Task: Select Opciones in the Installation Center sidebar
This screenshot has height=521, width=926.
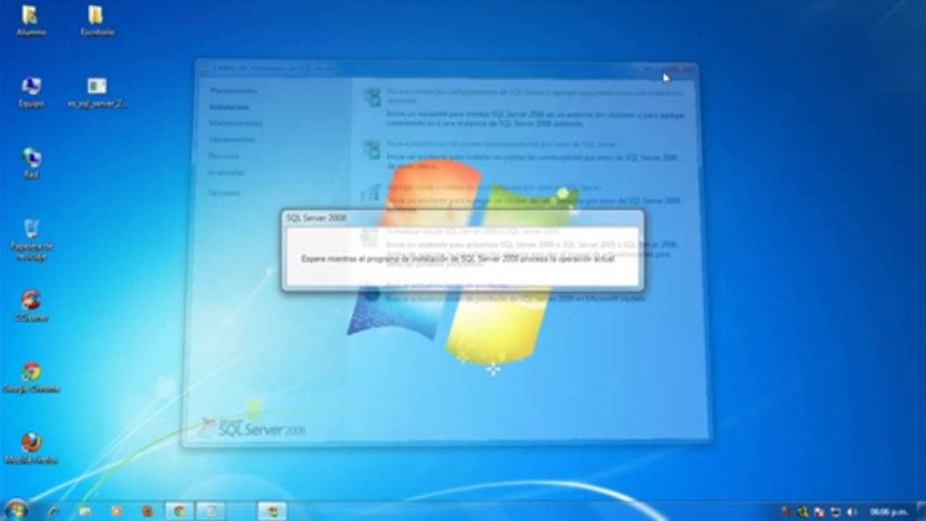Action: point(224,193)
